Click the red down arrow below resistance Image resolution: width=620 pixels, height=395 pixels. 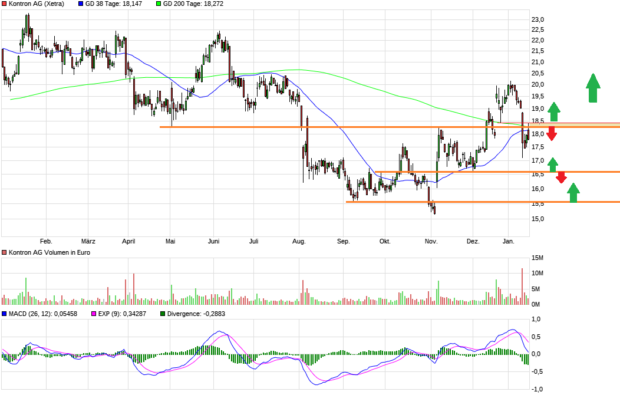(552, 133)
